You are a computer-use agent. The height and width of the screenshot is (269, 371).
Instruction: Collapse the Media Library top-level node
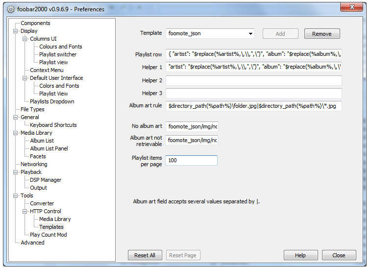pyautogui.click(x=15, y=133)
